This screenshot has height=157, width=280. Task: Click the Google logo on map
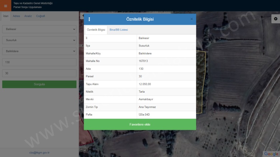coord(271,154)
